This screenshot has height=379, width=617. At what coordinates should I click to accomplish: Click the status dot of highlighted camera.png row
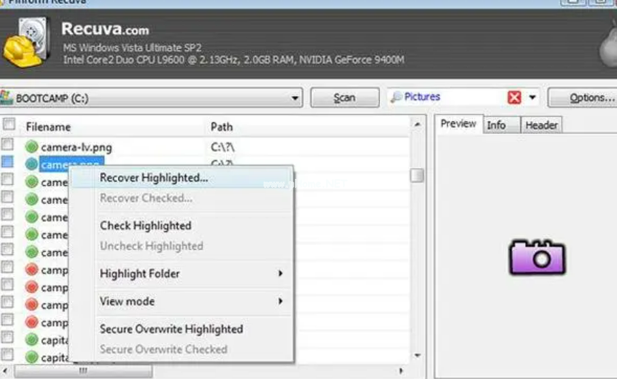click(31, 164)
